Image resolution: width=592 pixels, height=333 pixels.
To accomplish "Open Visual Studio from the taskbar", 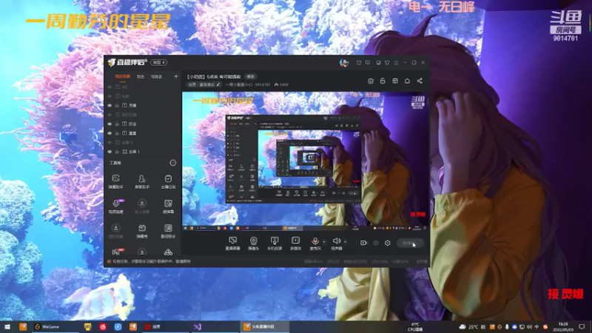I will pyautogui.click(x=198, y=327).
